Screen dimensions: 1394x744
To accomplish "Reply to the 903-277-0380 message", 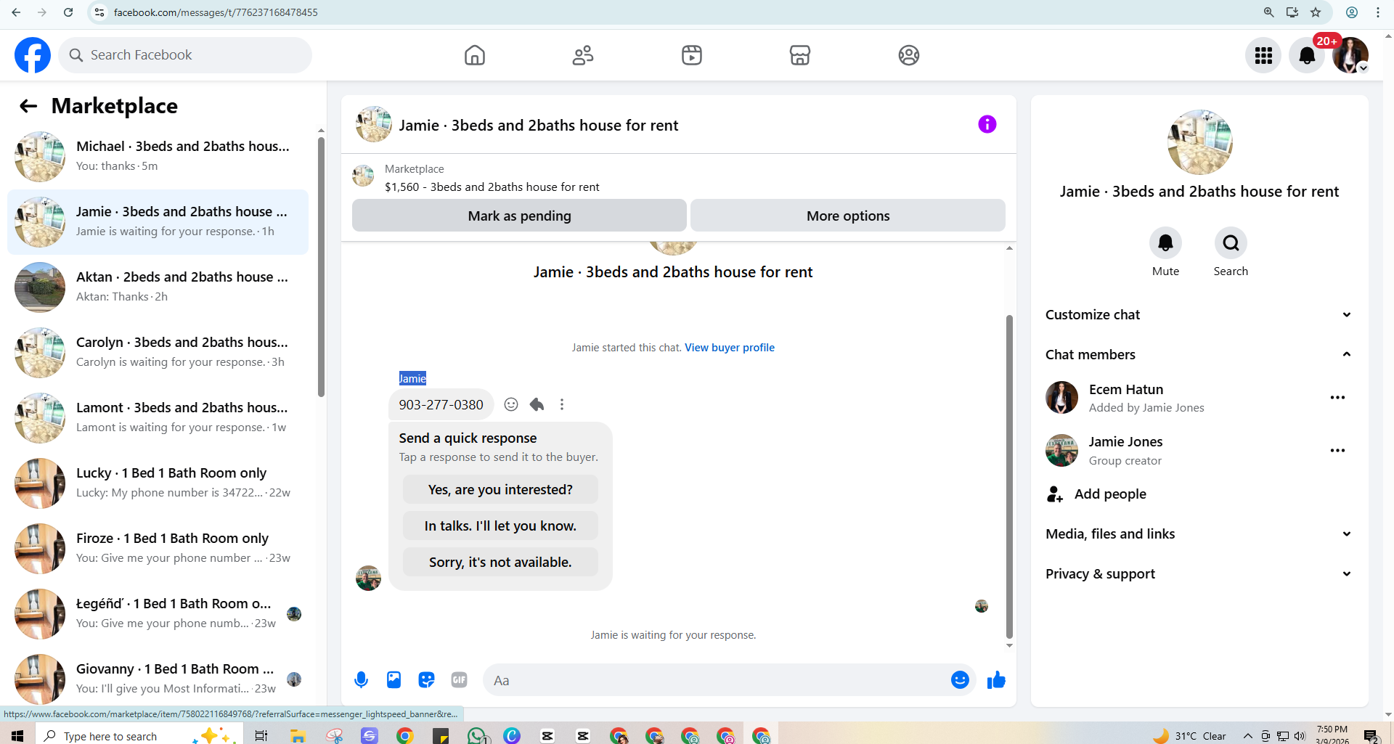I will coord(537,404).
